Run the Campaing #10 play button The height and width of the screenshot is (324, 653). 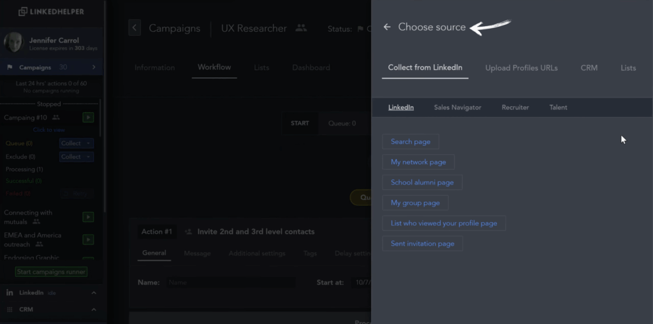(x=88, y=118)
